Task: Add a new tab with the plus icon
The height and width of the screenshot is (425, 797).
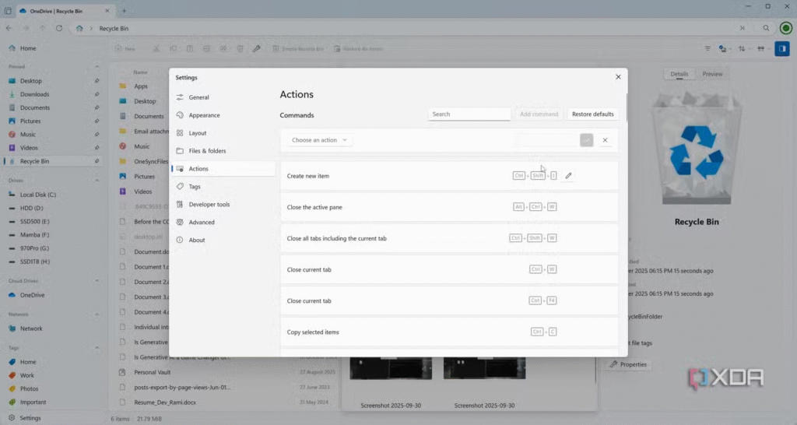Action: pyautogui.click(x=124, y=10)
